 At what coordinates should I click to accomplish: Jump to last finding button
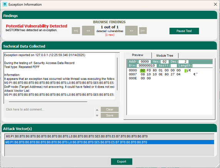click(x=143, y=31)
